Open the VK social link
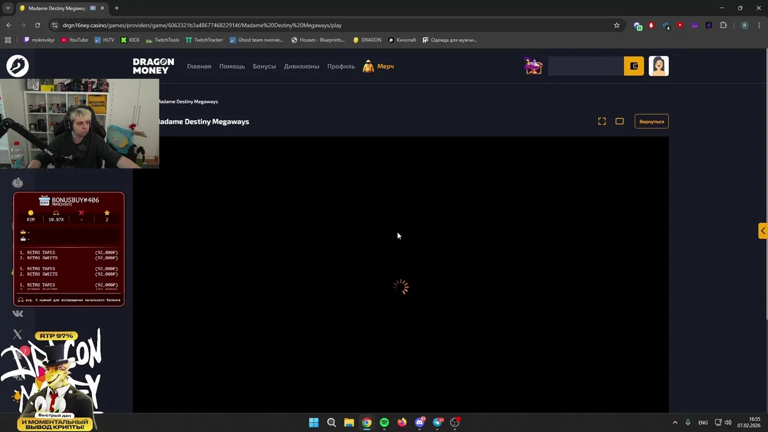 17,313
